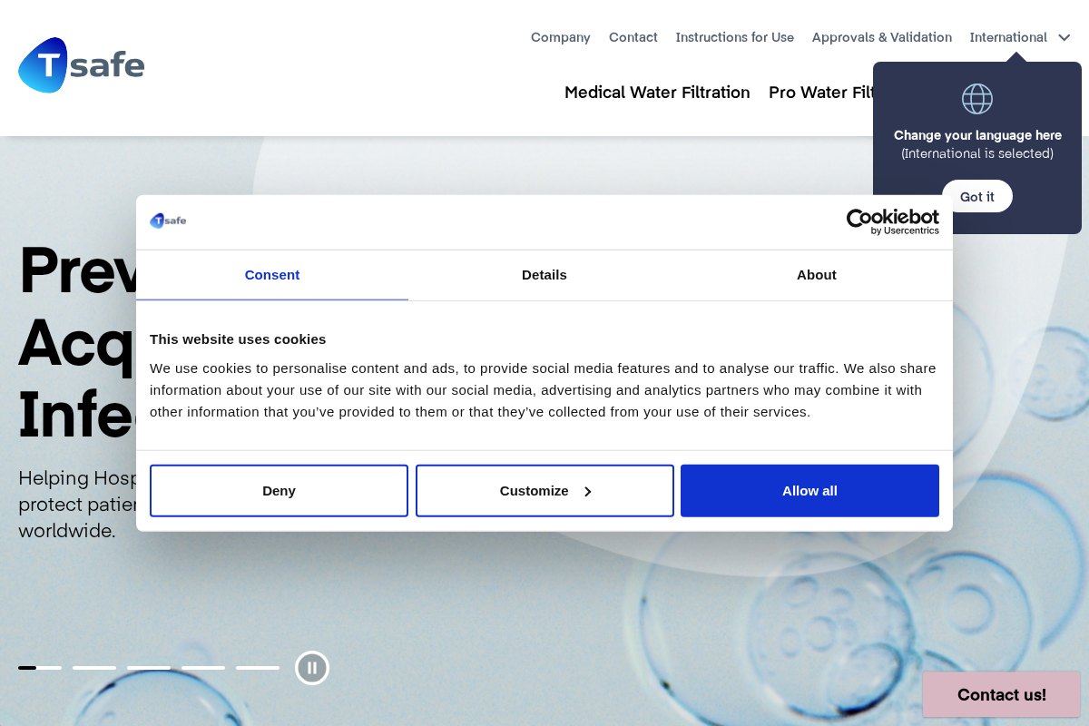Click the small T-safe logo inside the cookie banner
This screenshot has height=726, width=1089.
click(168, 221)
